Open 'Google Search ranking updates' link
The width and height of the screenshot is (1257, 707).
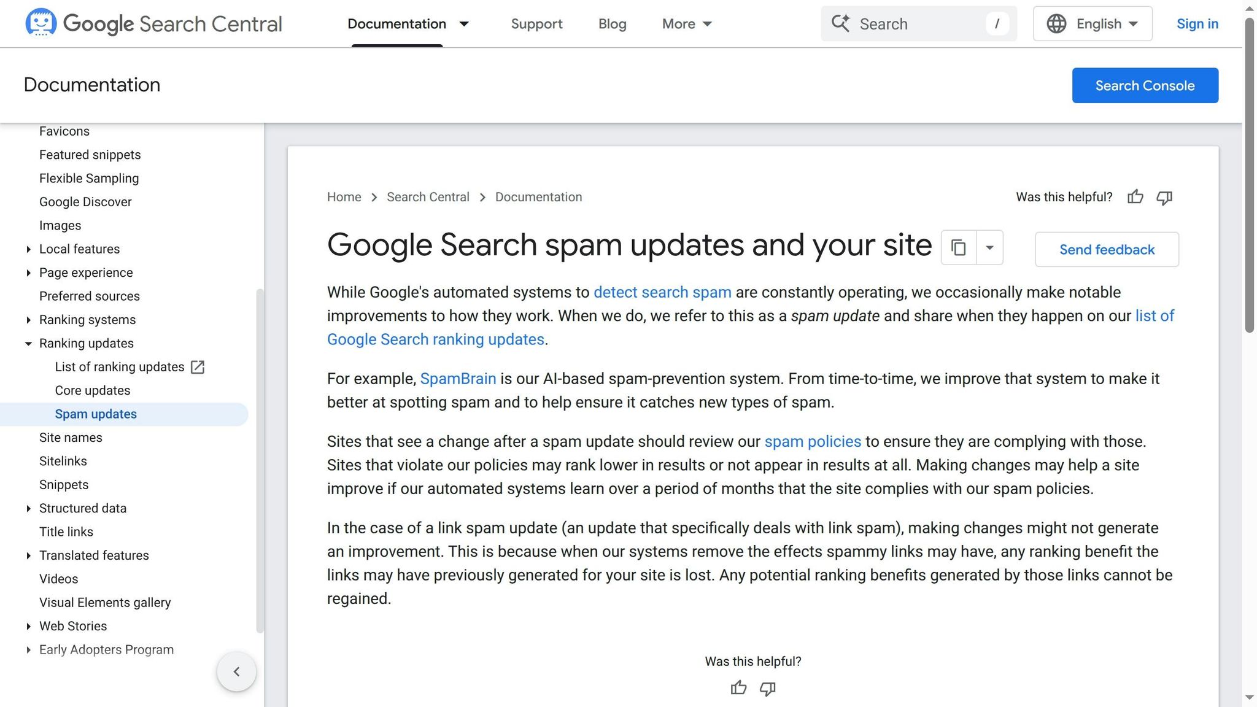coord(436,339)
